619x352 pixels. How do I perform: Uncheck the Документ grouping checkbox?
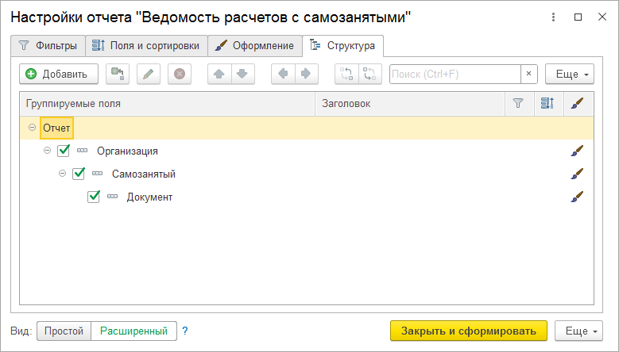[x=94, y=197]
